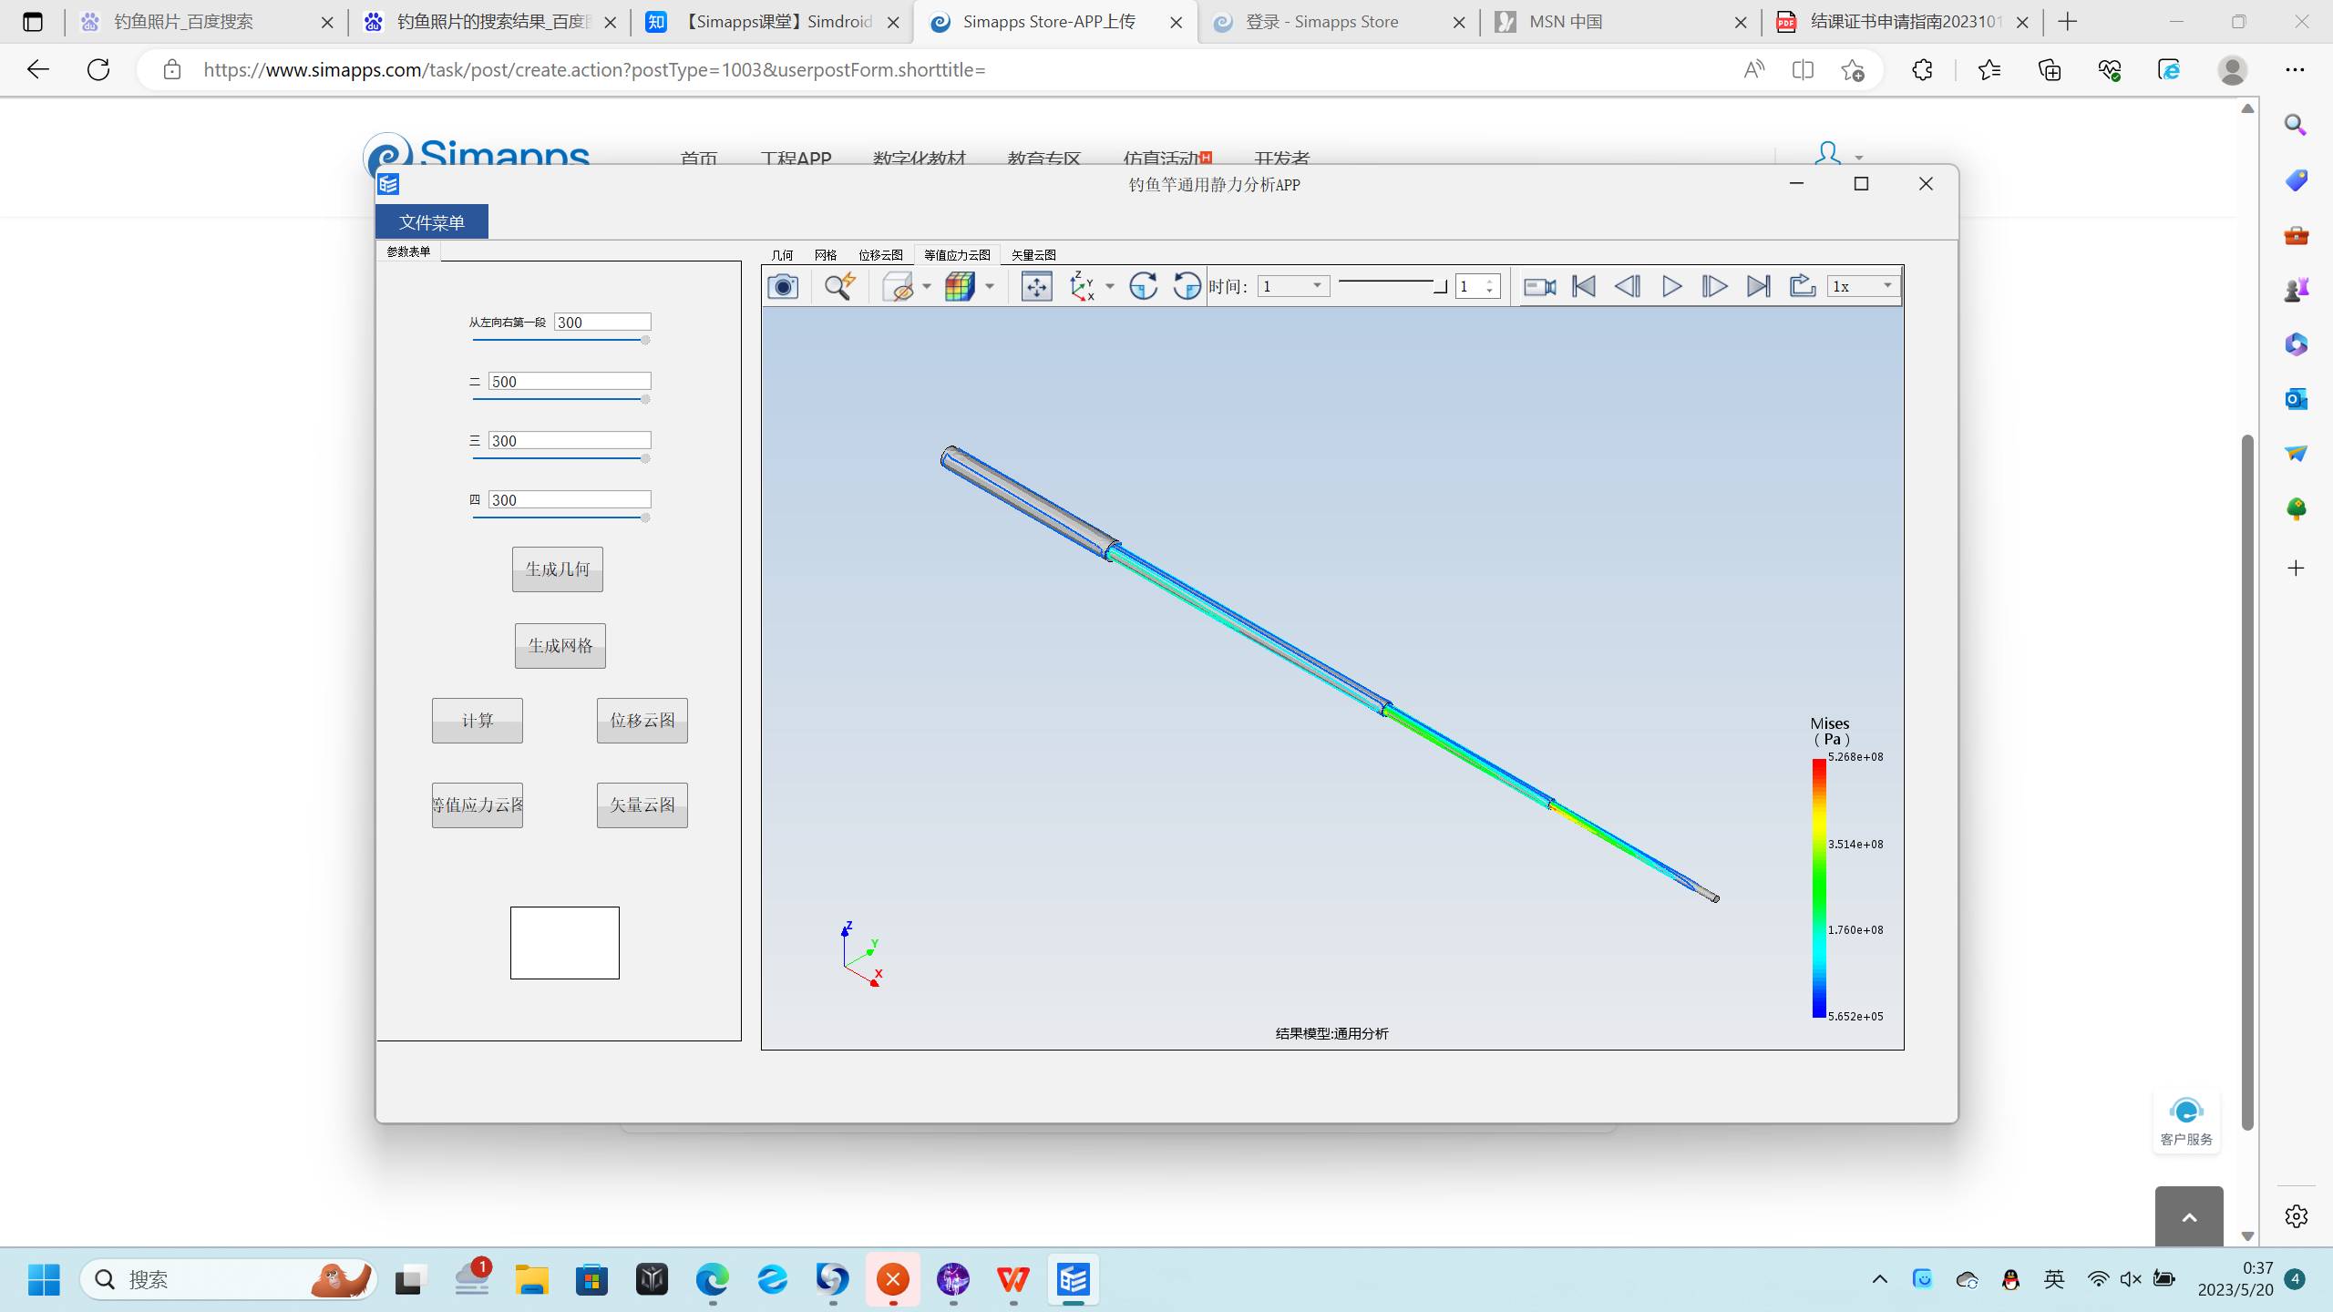The height and width of the screenshot is (1312, 2333).
Task: Open the axis orientation dropdown arrow
Action: click(1110, 286)
